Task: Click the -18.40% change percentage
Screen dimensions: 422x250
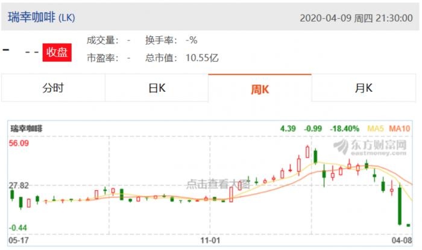Action: [344, 129]
